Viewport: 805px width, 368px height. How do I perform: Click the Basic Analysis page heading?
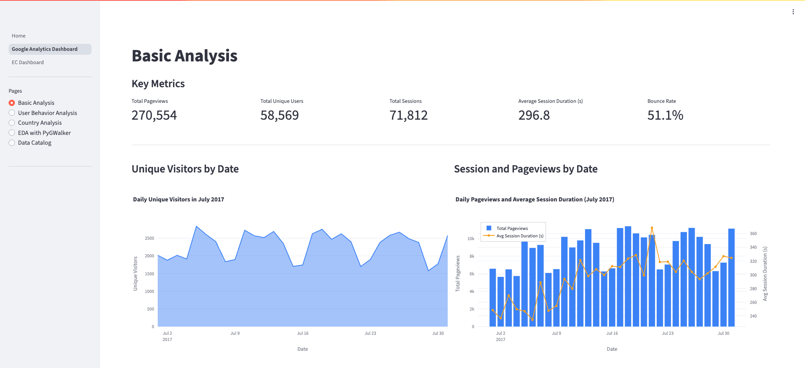tap(185, 56)
